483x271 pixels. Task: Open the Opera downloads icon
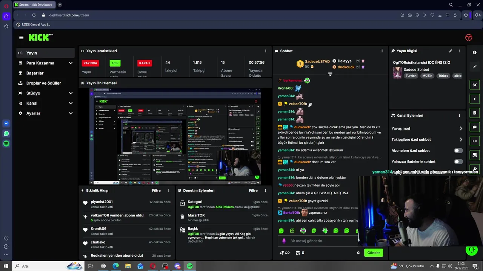[440, 15]
